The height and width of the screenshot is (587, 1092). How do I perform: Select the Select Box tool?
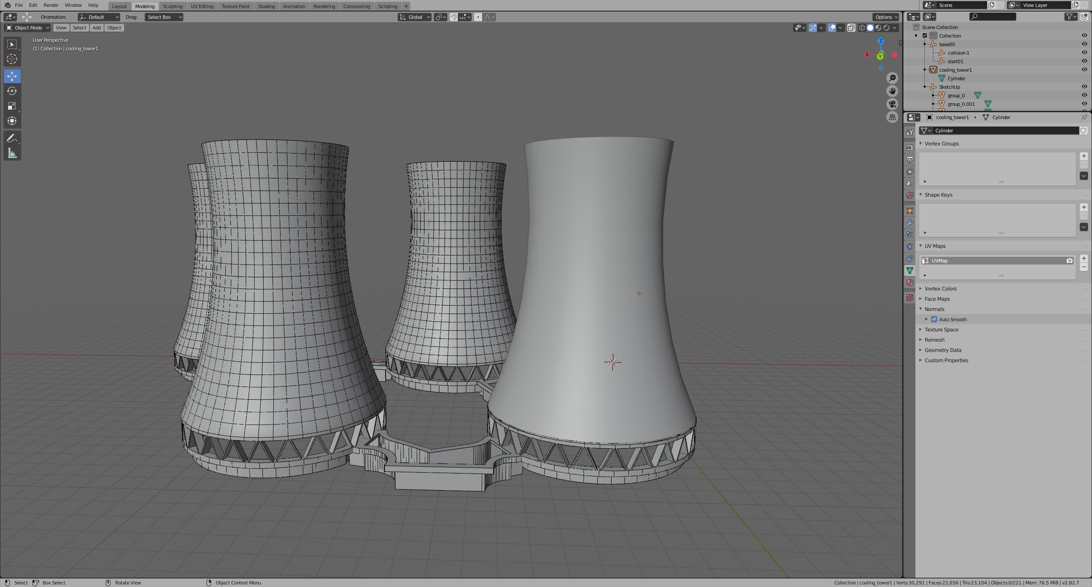click(12, 44)
